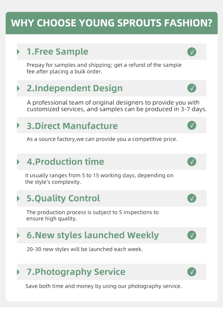Click the check circle beside Quality Control
This screenshot has width=223, height=314.
click(x=191, y=198)
